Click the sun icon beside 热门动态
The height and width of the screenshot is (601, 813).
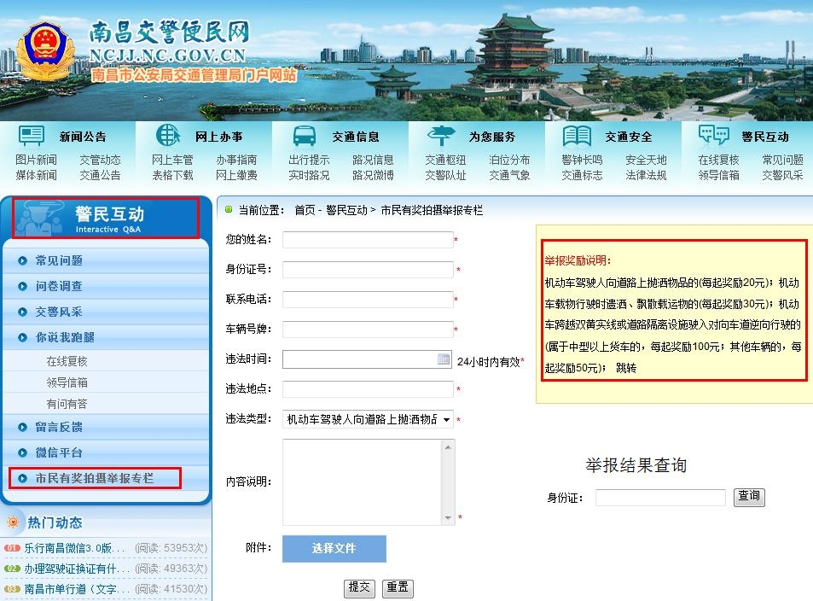click(13, 522)
